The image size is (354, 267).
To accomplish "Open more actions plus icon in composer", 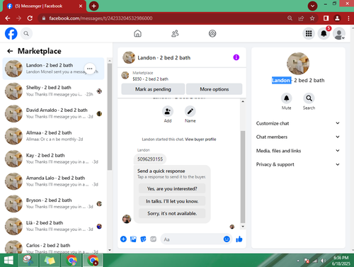I will click(x=123, y=239).
